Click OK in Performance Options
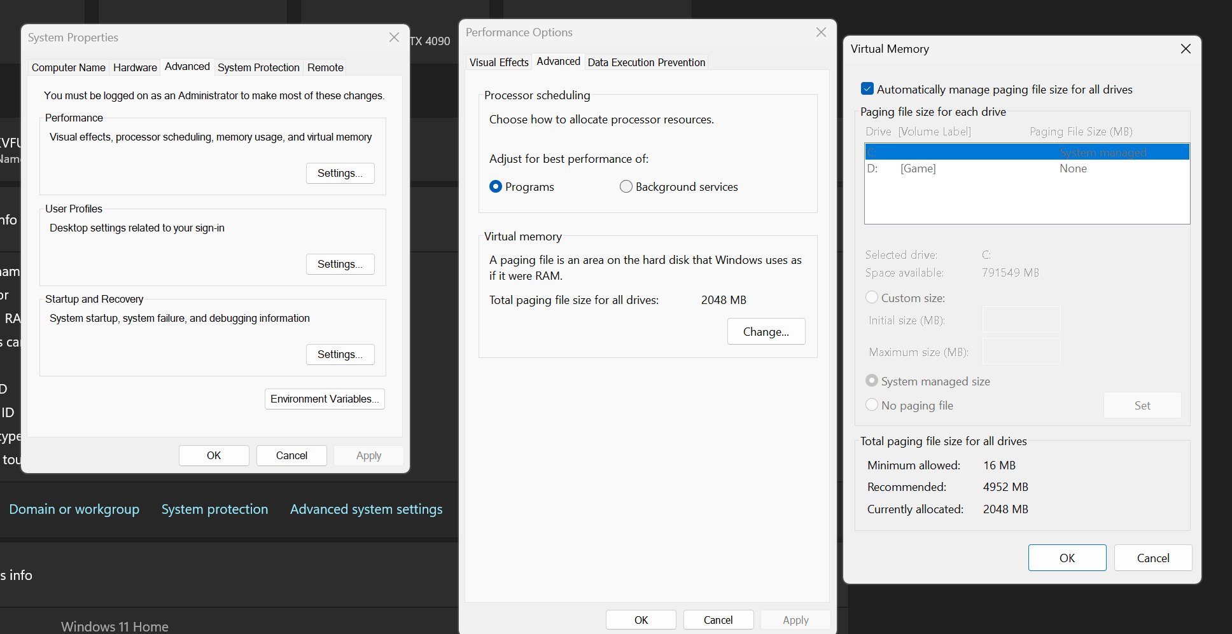This screenshot has height=634, width=1232. pyautogui.click(x=641, y=620)
